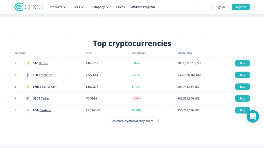
Task: Click the Cardano coin icon
Action: point(28,110)
